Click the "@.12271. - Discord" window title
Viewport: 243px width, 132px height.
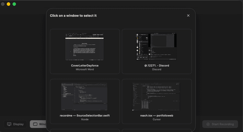(x=156, y=66)
